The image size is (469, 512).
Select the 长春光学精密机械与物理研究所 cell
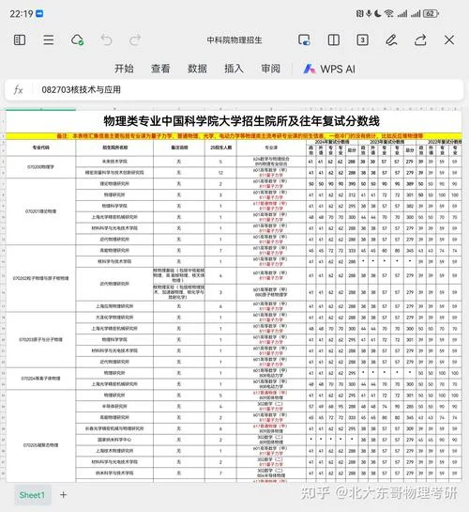tap(114, 428)
